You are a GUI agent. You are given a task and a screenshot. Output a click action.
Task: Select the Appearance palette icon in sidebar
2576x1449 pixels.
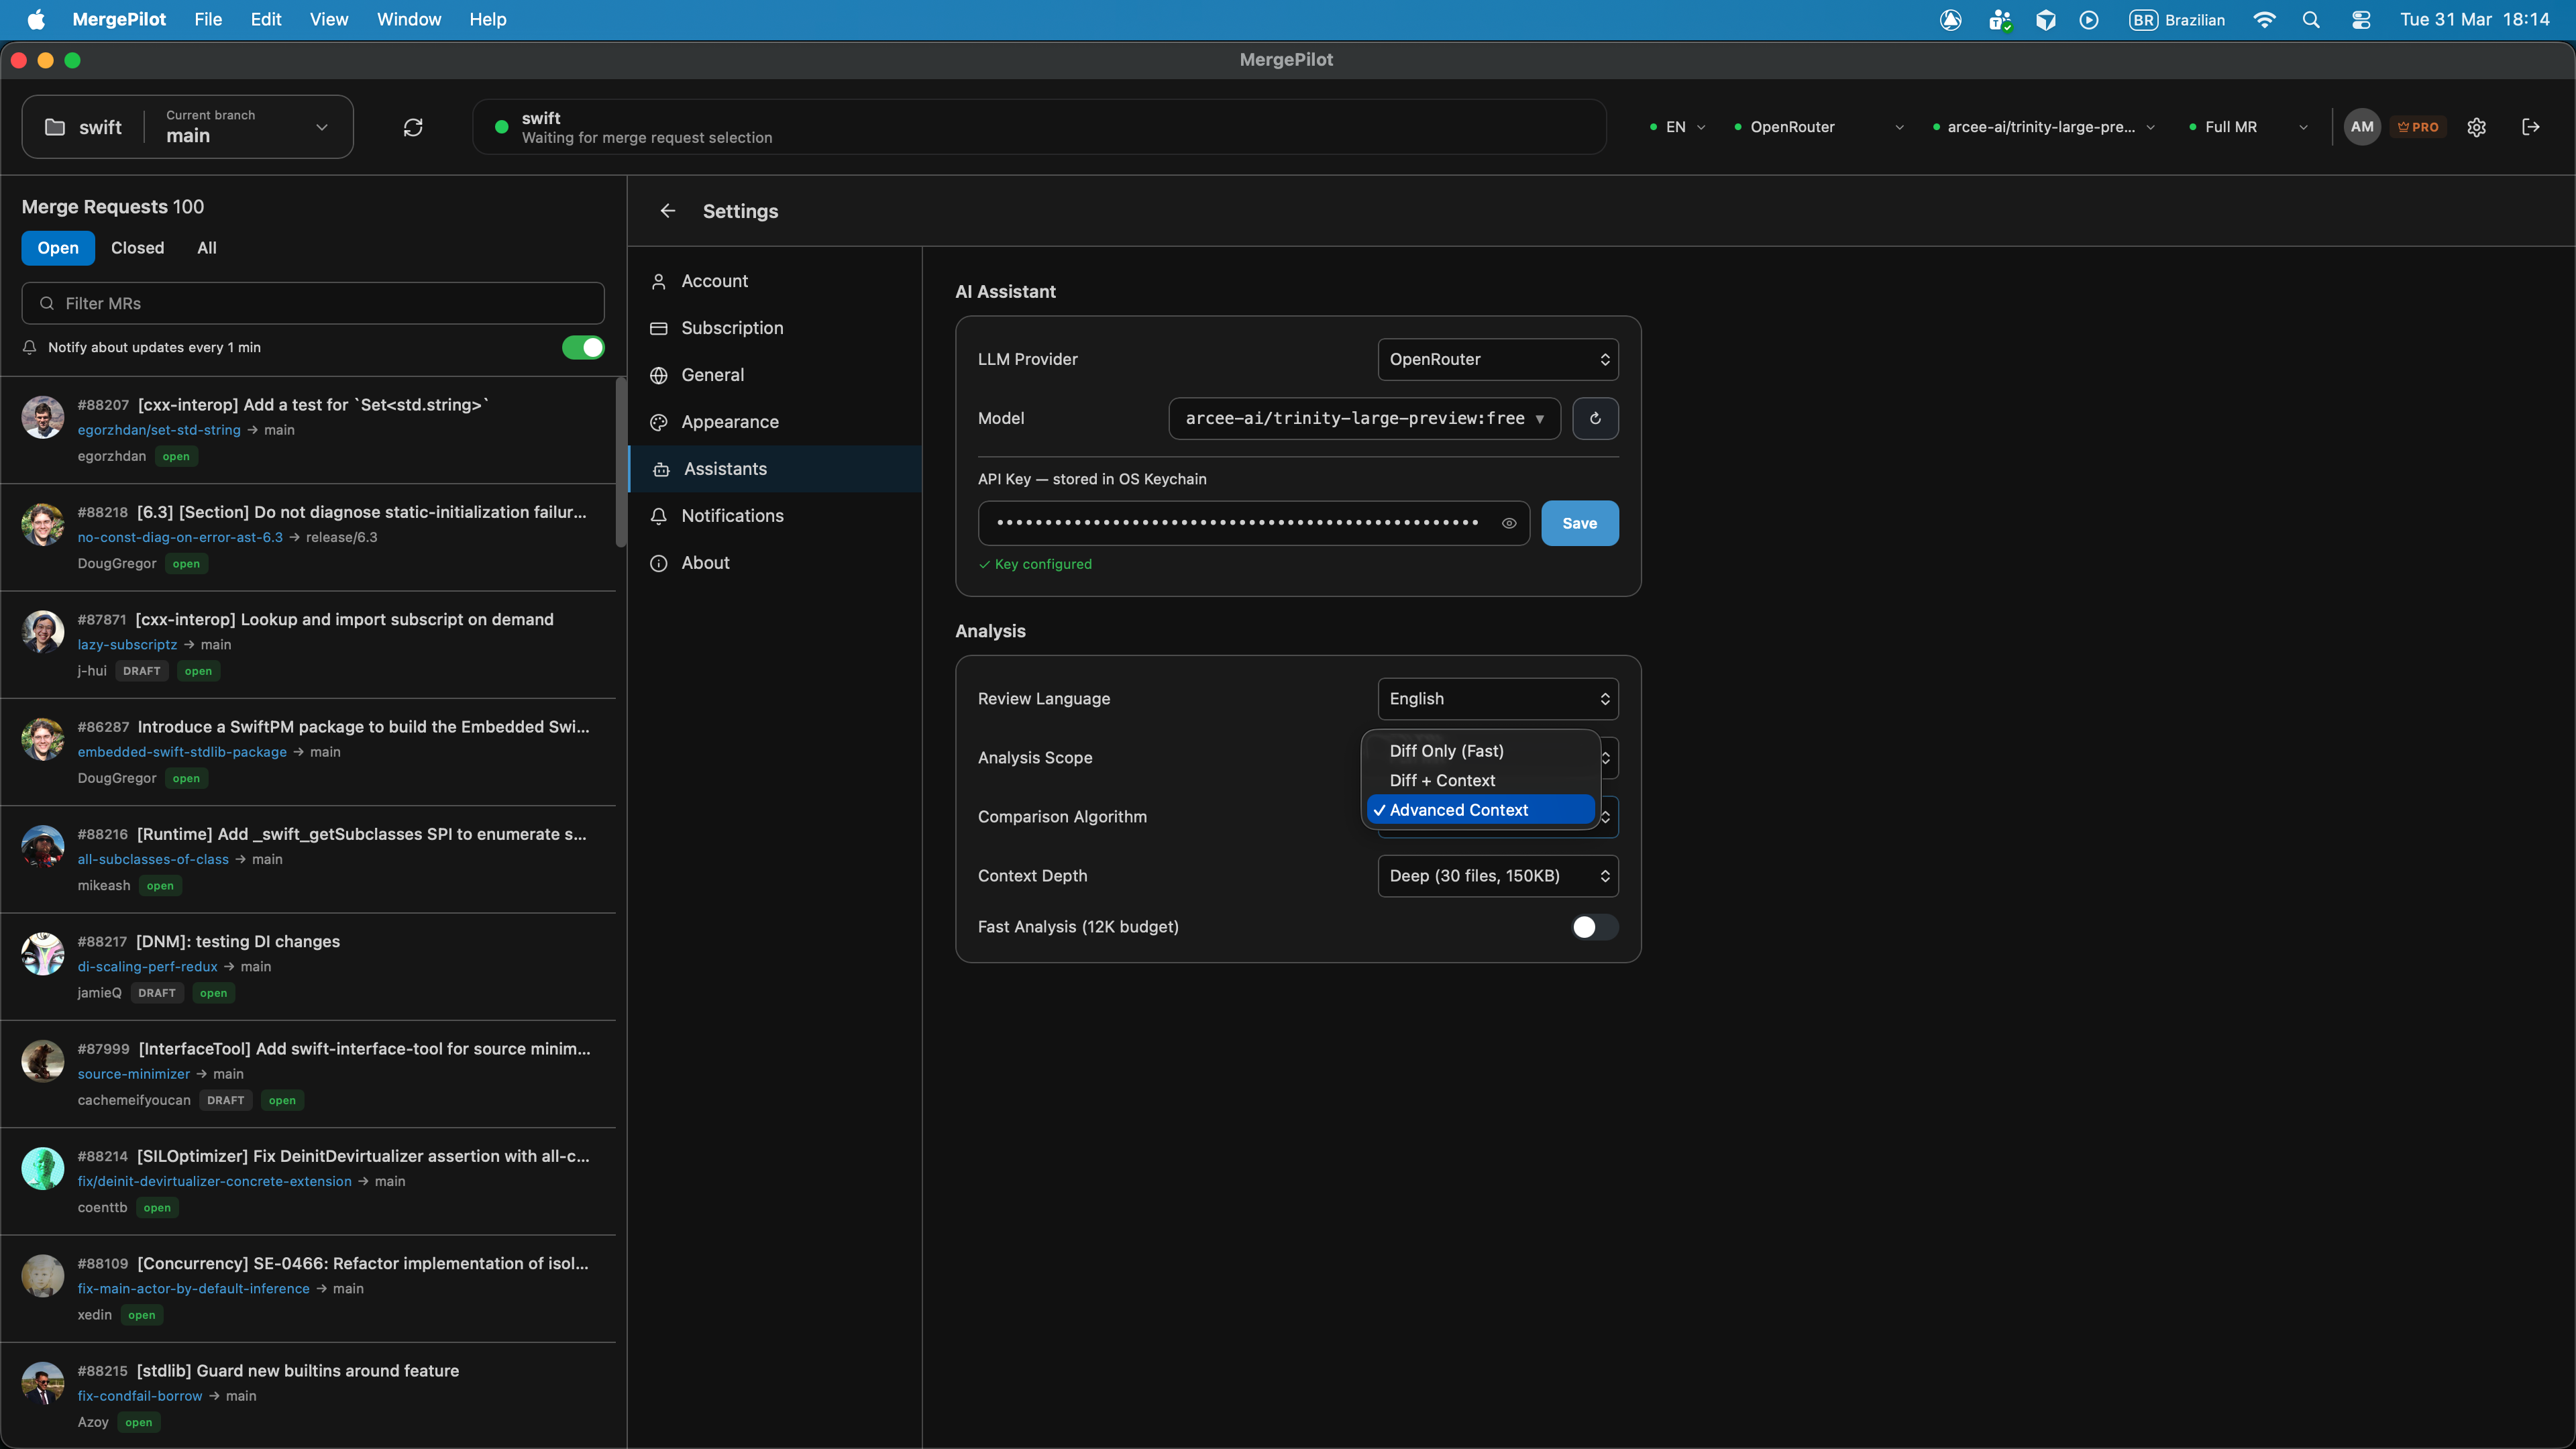659,422
